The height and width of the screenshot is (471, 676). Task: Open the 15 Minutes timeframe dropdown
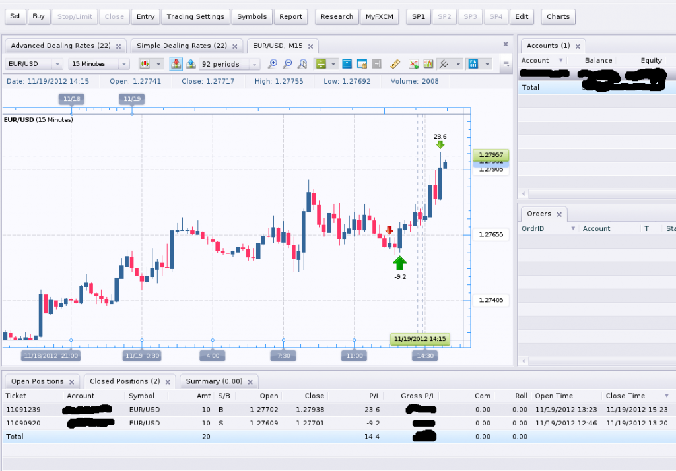pyautogui.click(x=100, y=64)
